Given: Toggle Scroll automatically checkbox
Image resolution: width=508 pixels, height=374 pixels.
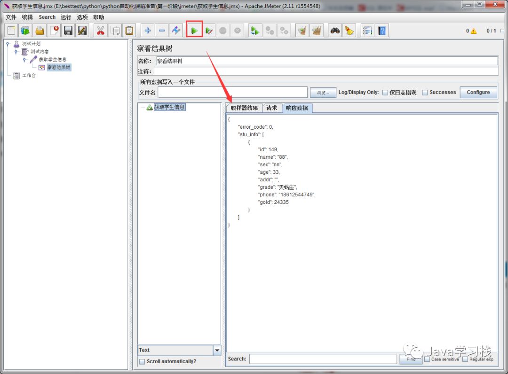Looking at the screenshot, I should [142, 362].
